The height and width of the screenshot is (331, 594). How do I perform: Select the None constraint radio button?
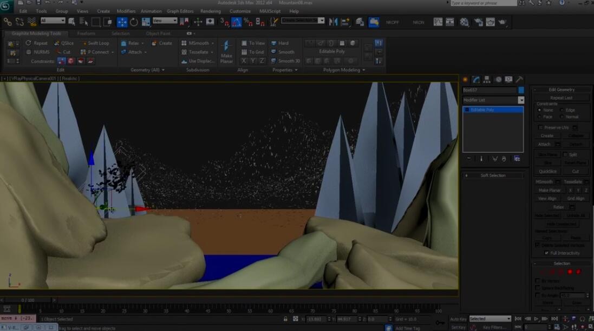coord(539,110)
